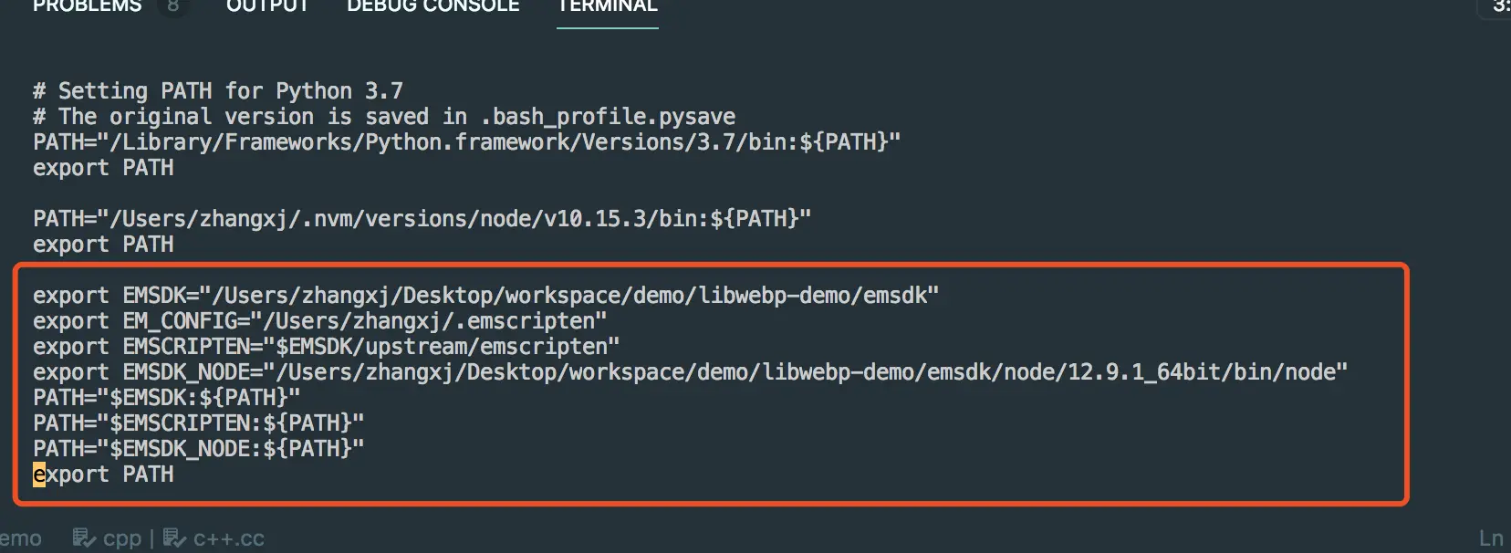Screen dimensions: 1511x553
Task: Click the cpp status bar item
Action: [x=122, y=538]
